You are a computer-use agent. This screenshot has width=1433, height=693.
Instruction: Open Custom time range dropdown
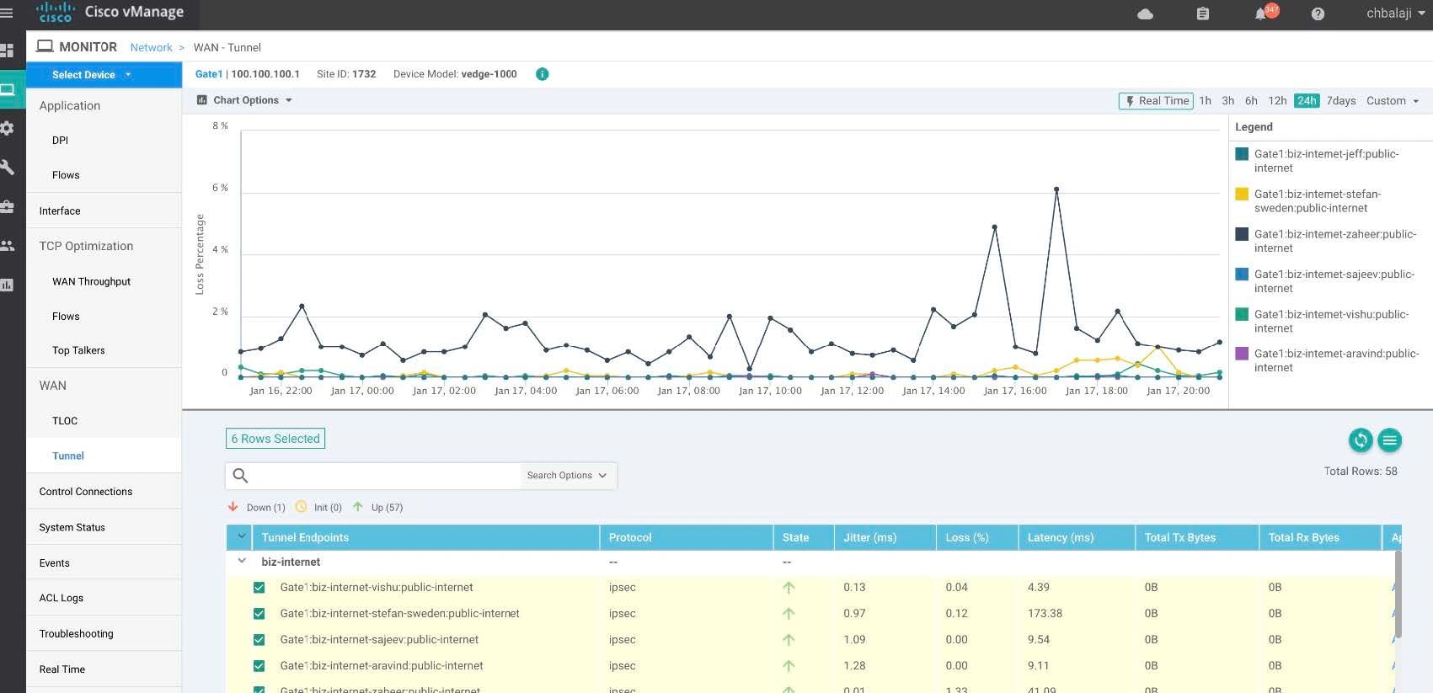pyautogui.click(x=1393, y=101)
